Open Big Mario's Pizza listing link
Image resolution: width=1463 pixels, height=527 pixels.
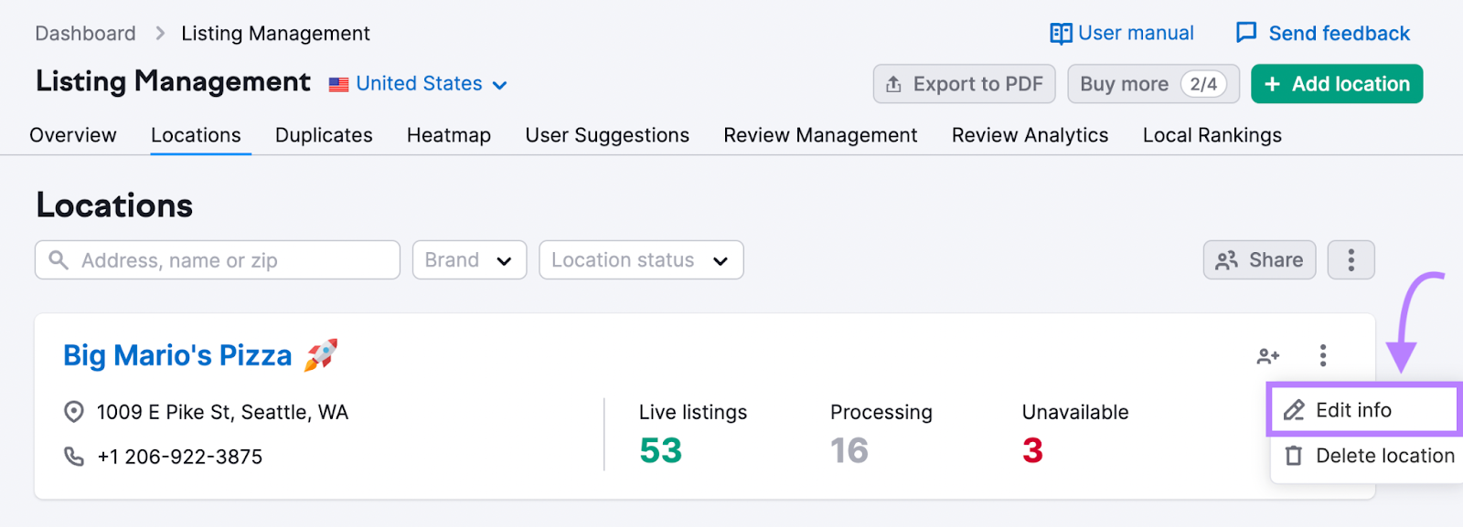coord(177,355)
